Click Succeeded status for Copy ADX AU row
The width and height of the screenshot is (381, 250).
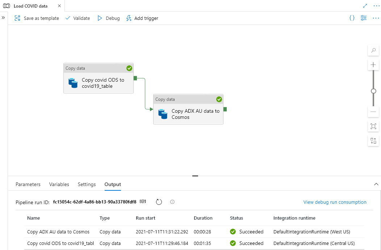(x=247, y=232)
